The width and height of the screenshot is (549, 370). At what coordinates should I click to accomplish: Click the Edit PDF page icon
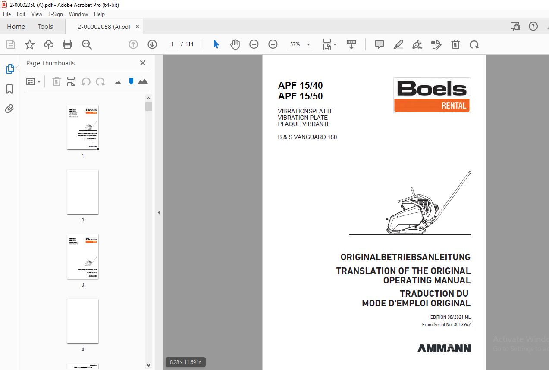pos(436,44)
